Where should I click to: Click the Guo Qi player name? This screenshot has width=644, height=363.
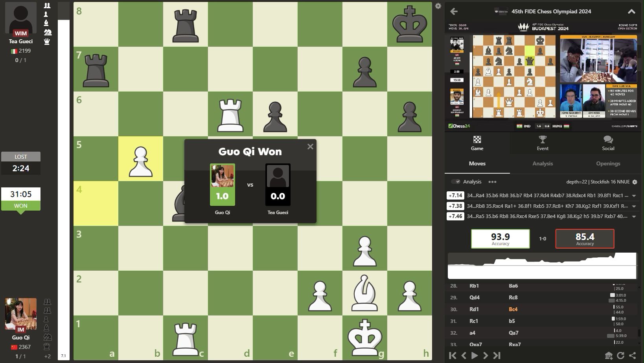click(x=21, y=337)
